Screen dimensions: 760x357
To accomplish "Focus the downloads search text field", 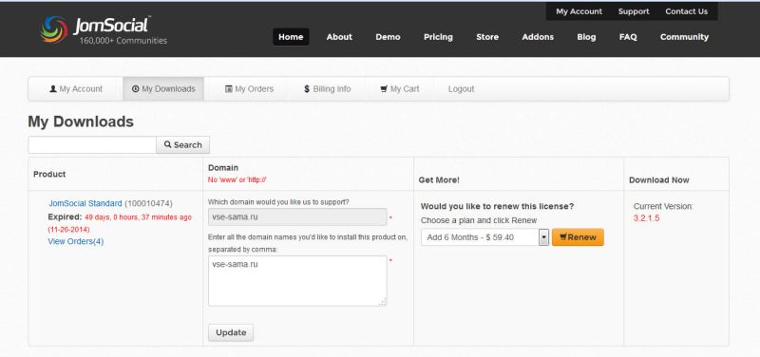I will (92, 145).
